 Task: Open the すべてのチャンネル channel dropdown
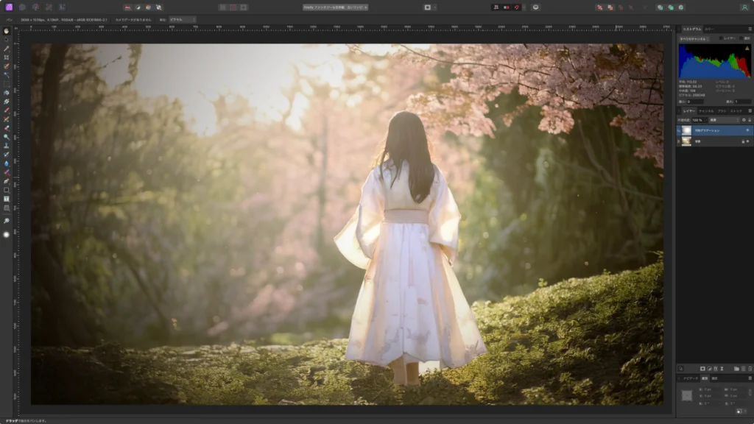click(x=694, y=38)
